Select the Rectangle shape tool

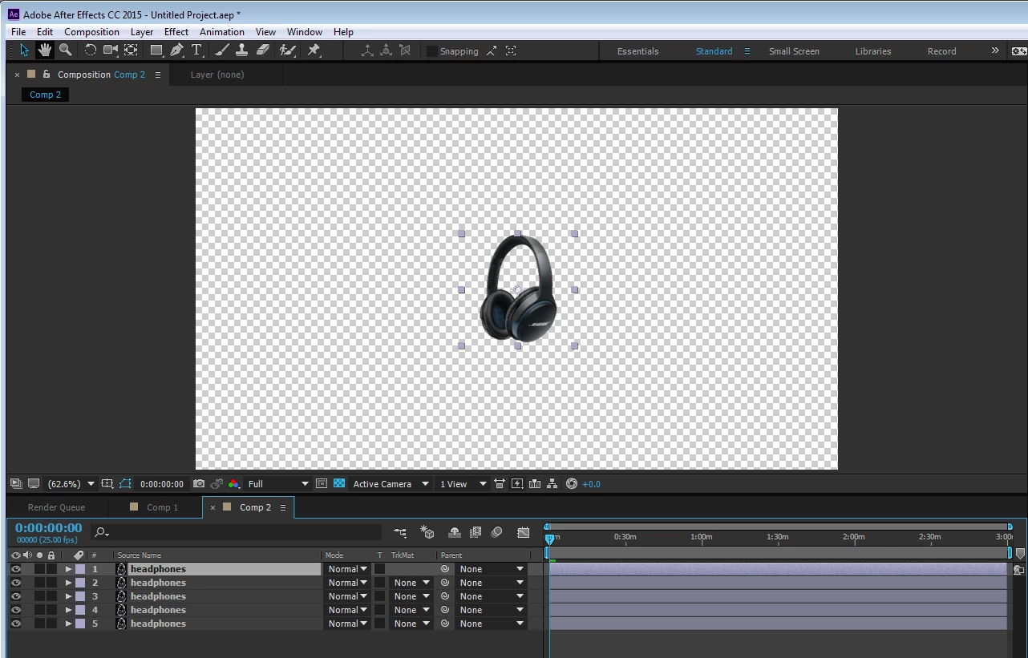click(x=156, y=50)
